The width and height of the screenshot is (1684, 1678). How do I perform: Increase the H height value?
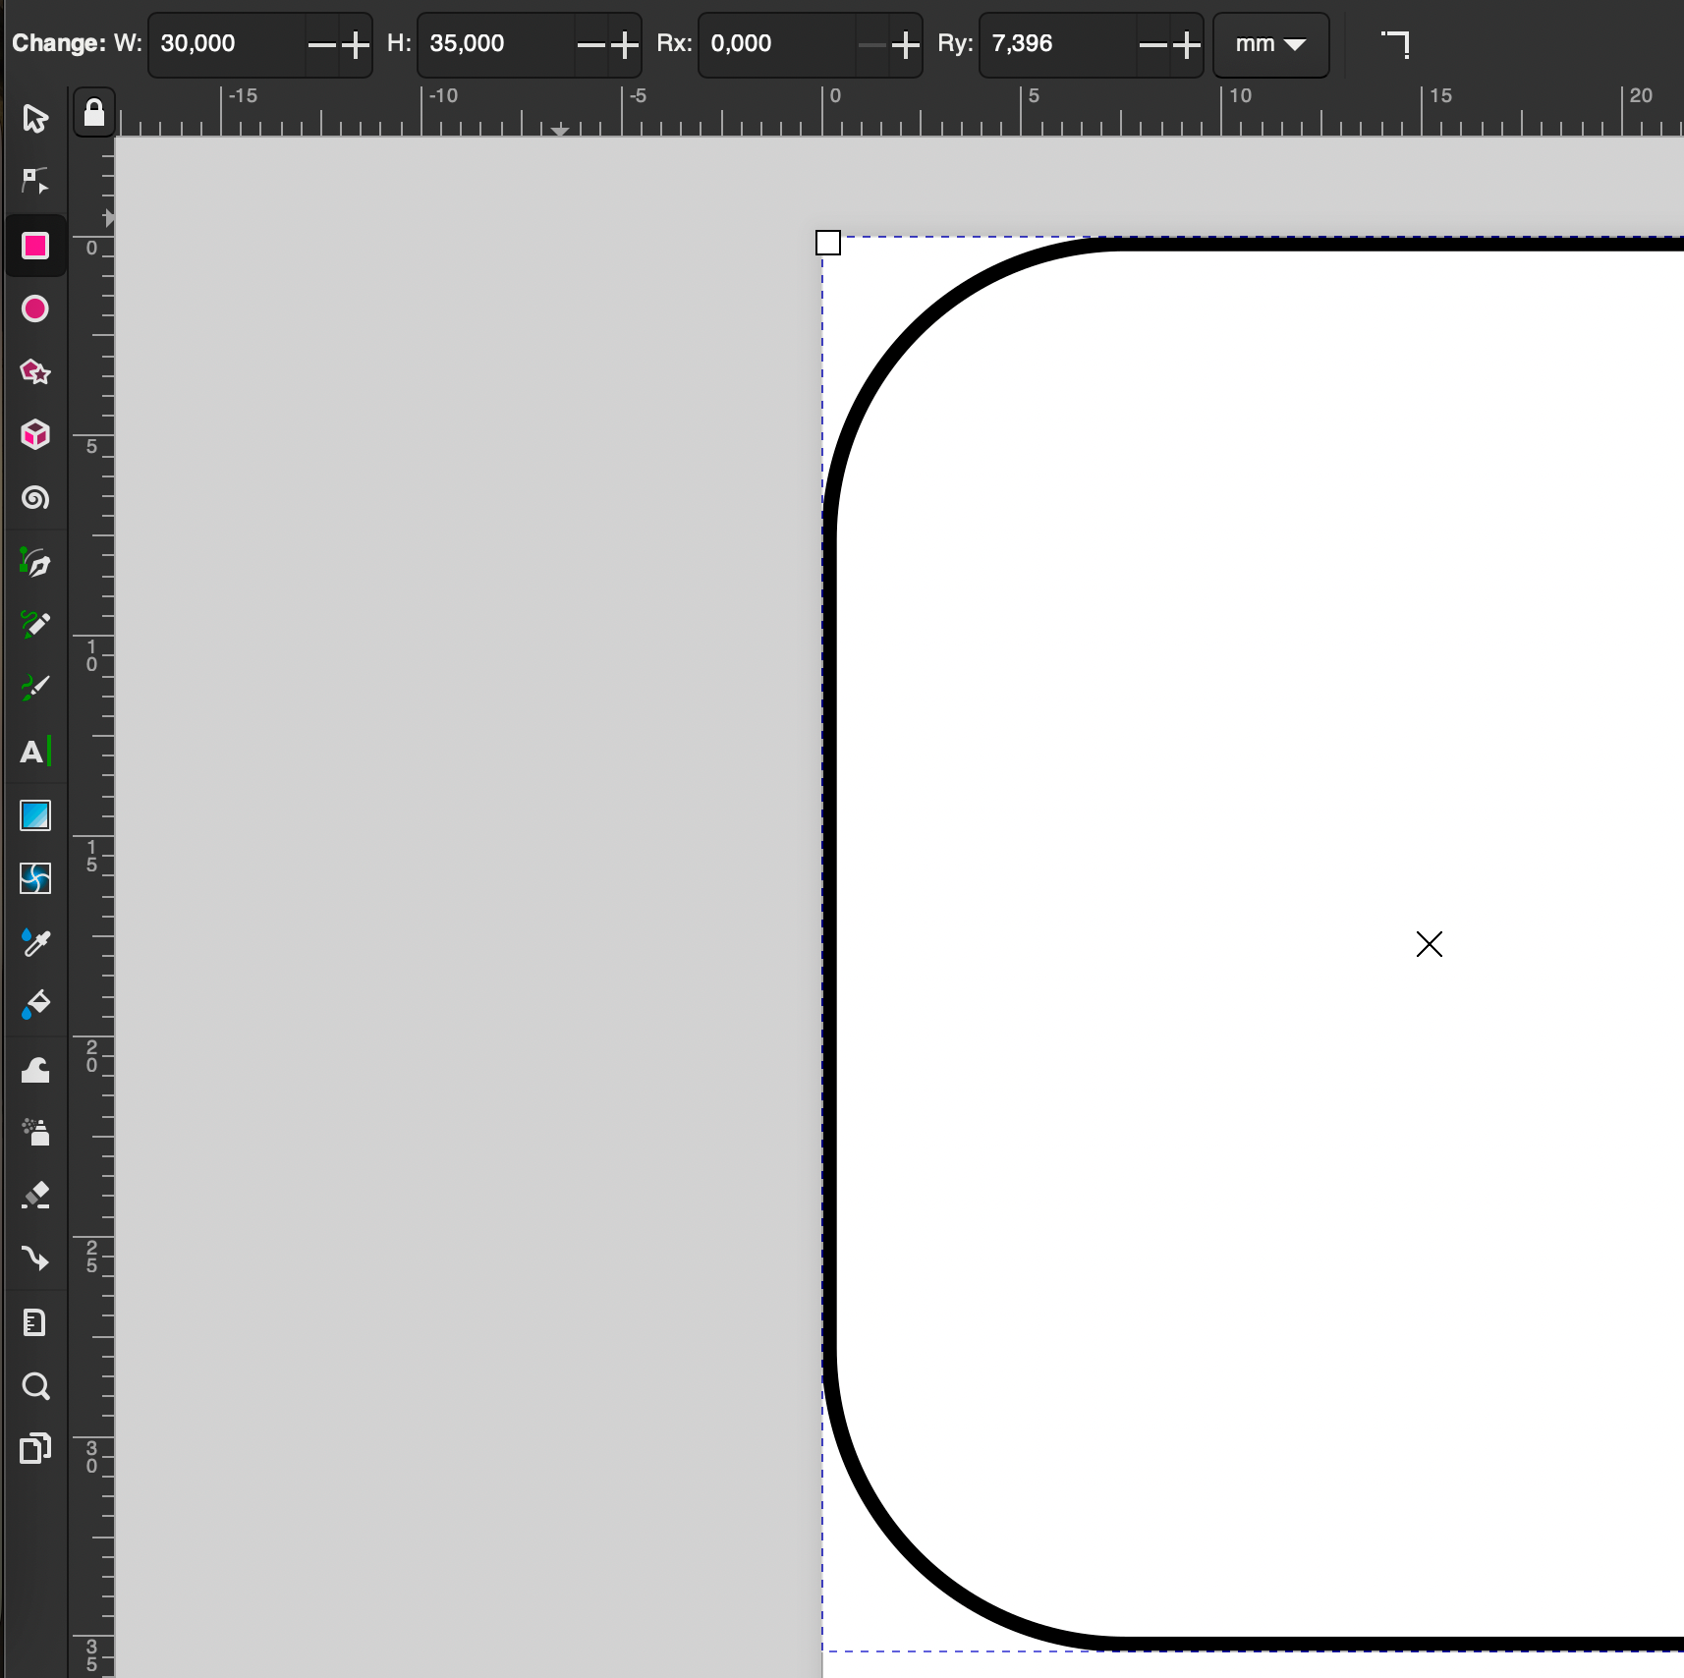(x=624, y=45)
